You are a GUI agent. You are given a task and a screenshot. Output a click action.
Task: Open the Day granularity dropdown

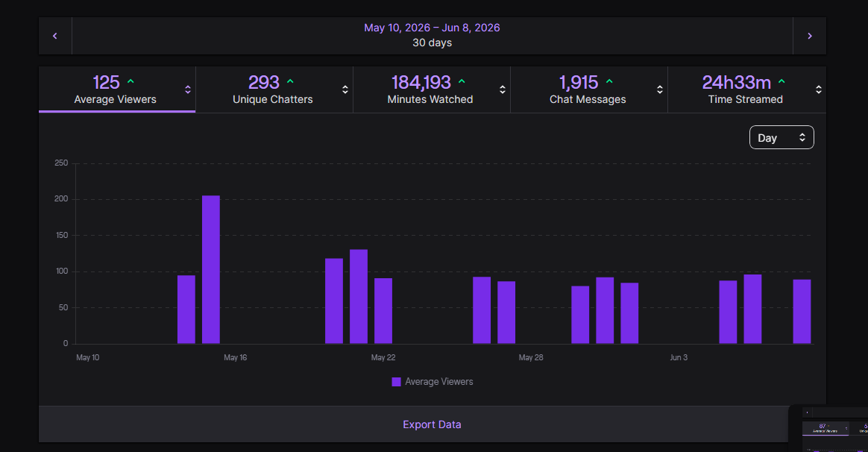[x=781, y=137]
